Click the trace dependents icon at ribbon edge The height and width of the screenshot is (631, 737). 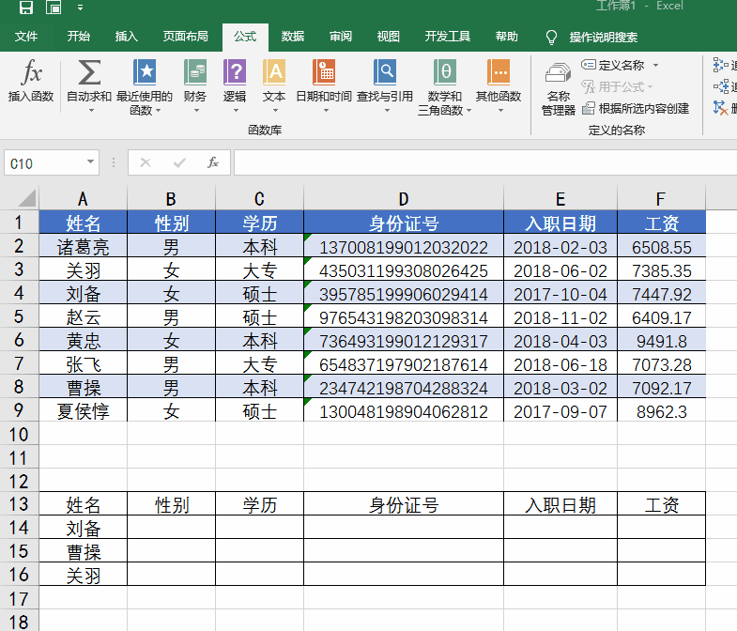pos(720,86)
